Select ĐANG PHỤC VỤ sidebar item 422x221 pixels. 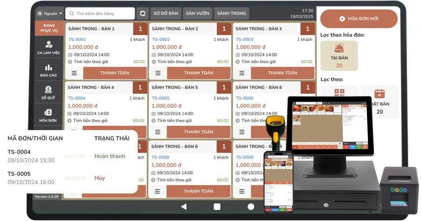[x=49, y=28]
